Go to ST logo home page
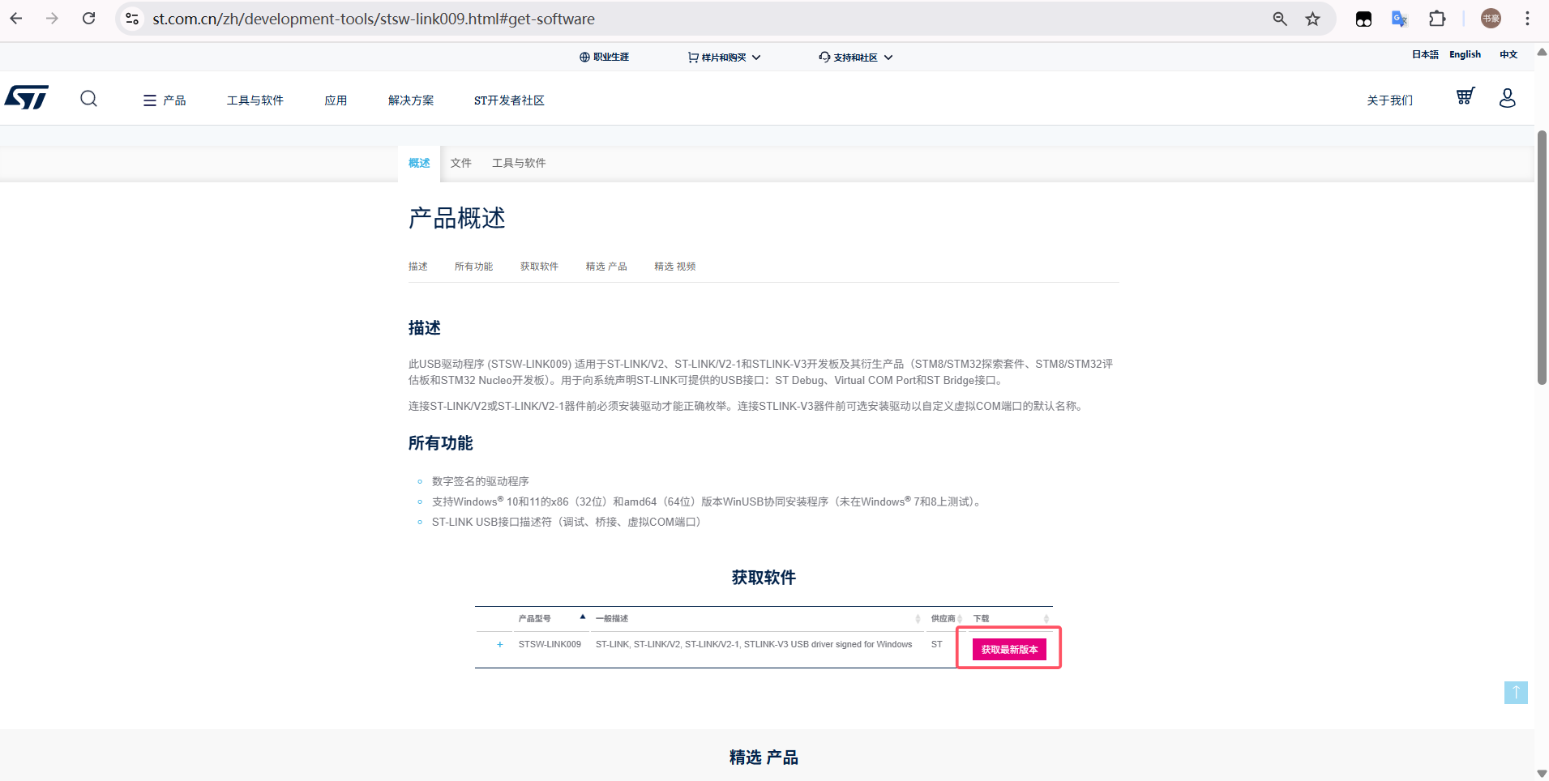The height and width of the screenshot is (781, 1549). coord(27,97)
